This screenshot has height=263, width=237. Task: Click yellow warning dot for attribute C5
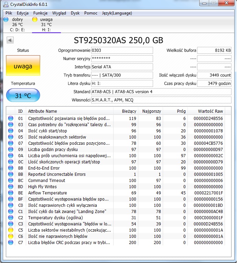(11, 230)
